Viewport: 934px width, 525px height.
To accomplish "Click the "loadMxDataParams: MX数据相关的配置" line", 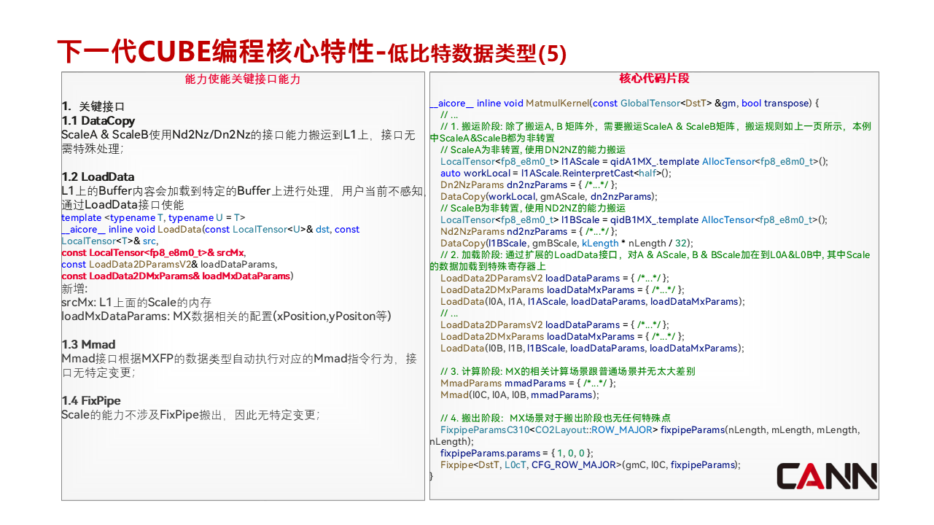I will [x=227, y=316].
